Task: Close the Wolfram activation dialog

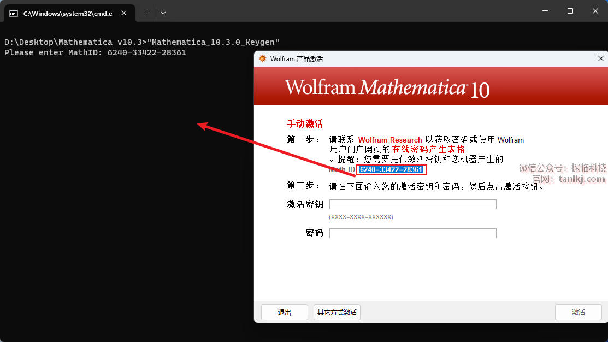Action: point(601,58)
